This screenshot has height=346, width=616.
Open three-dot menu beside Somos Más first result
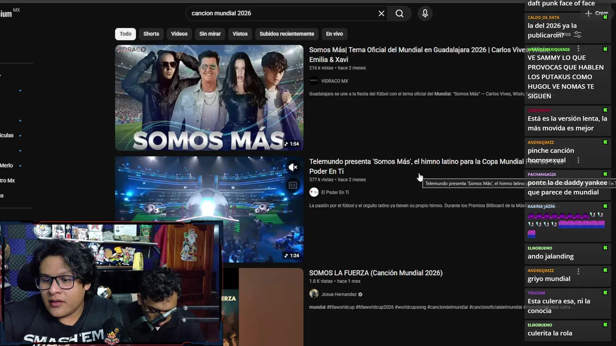click(578, 49)
